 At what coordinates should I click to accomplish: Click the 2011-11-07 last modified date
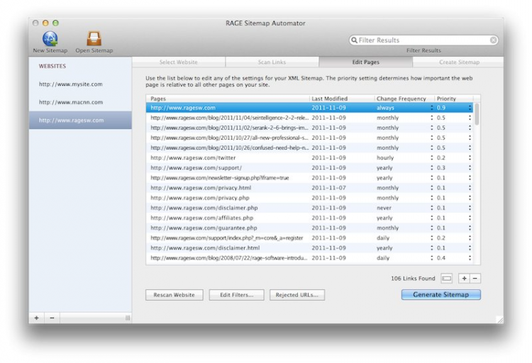(328, 188)
